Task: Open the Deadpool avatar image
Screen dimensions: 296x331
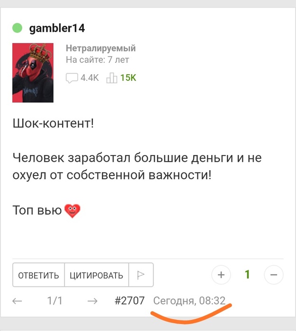Action: pos(33,73)
